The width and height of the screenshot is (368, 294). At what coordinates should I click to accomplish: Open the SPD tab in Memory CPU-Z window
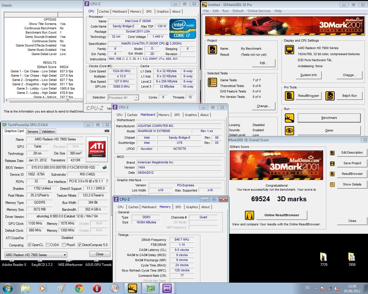point(178,207)
